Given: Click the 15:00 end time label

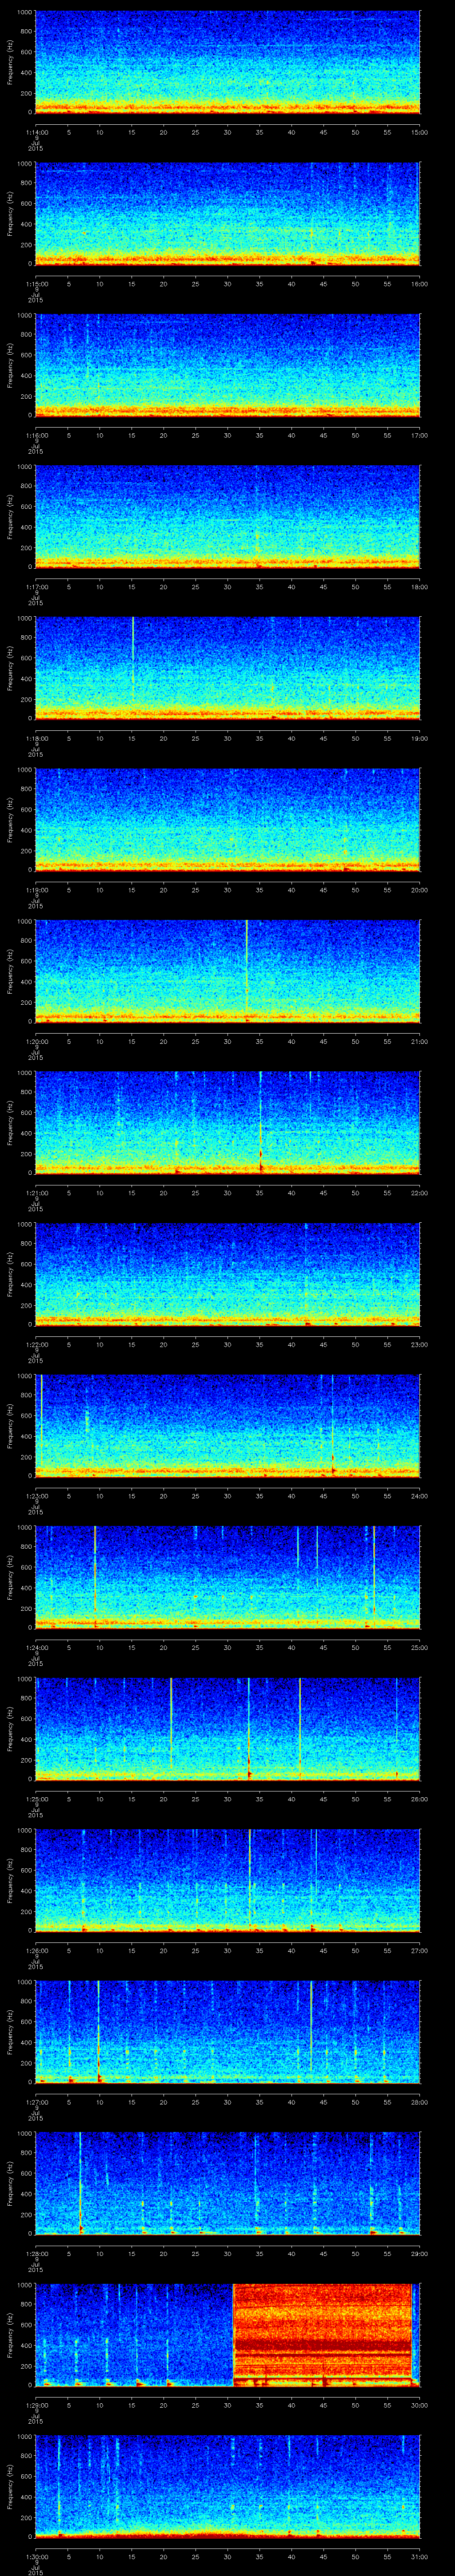Looking at the screenshot, I should [420, 133].
